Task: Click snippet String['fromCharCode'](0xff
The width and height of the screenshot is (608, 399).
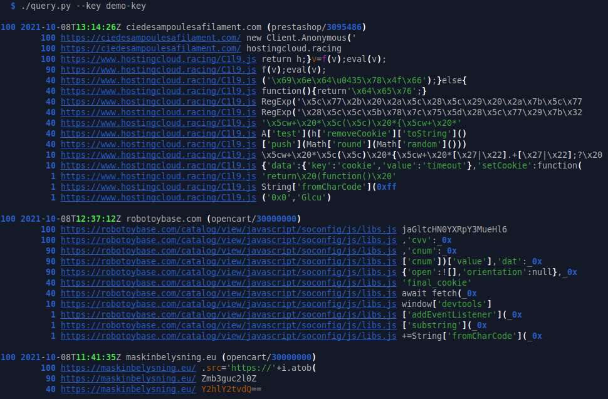Action: tap(329, 187)
